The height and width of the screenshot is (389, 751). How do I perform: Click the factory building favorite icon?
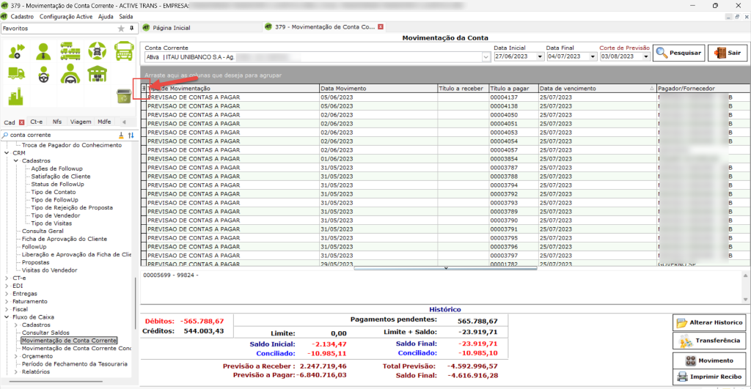pos(16,96)
